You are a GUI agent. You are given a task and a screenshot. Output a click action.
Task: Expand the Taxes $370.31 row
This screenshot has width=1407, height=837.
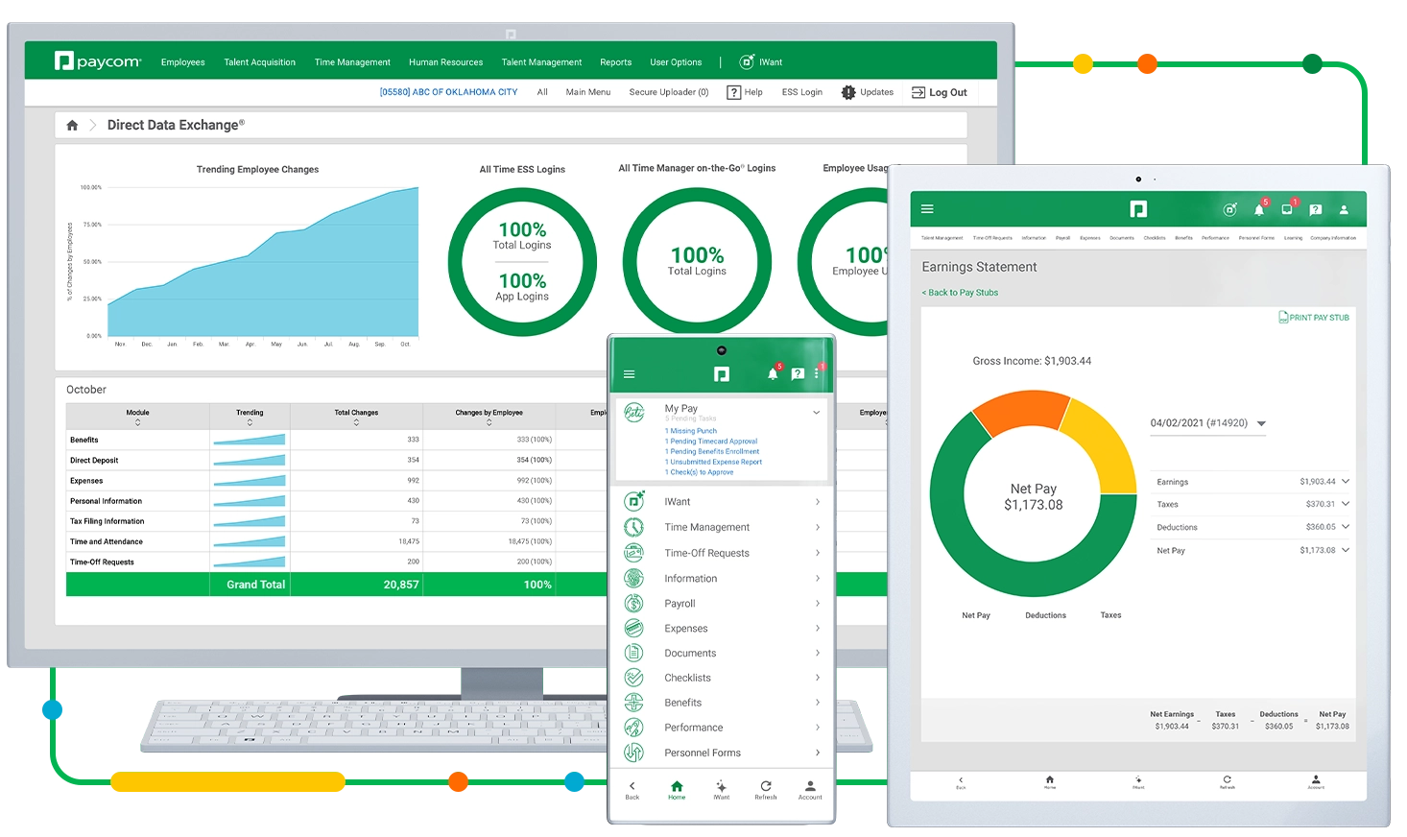click(1252, 504)
